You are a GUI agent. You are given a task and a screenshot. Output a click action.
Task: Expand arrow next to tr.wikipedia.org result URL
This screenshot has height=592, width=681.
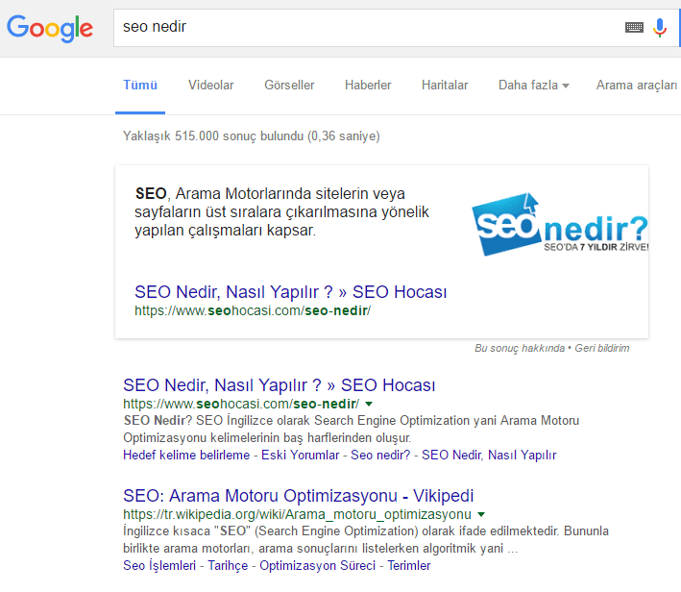[x=481, y=515]
